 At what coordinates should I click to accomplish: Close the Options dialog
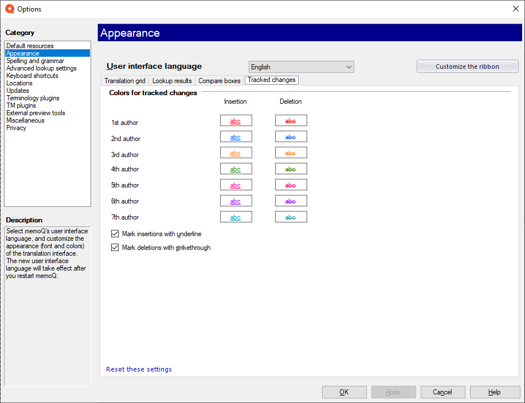516,9
